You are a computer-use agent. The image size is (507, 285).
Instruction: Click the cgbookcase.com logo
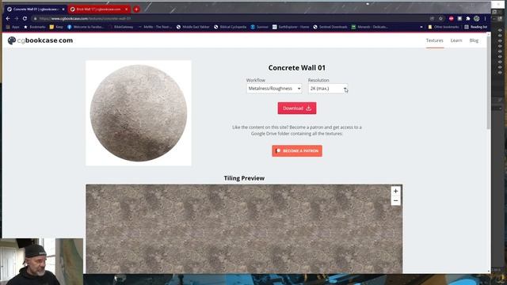[40, 40]
